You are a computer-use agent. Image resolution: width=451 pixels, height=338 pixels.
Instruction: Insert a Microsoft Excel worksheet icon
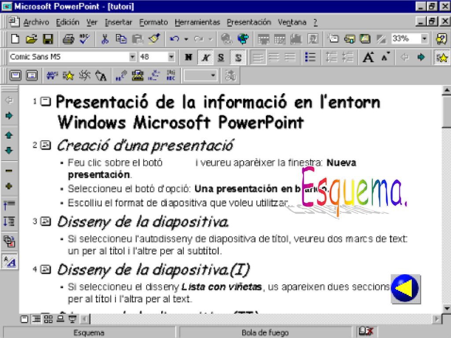point(280,39)
